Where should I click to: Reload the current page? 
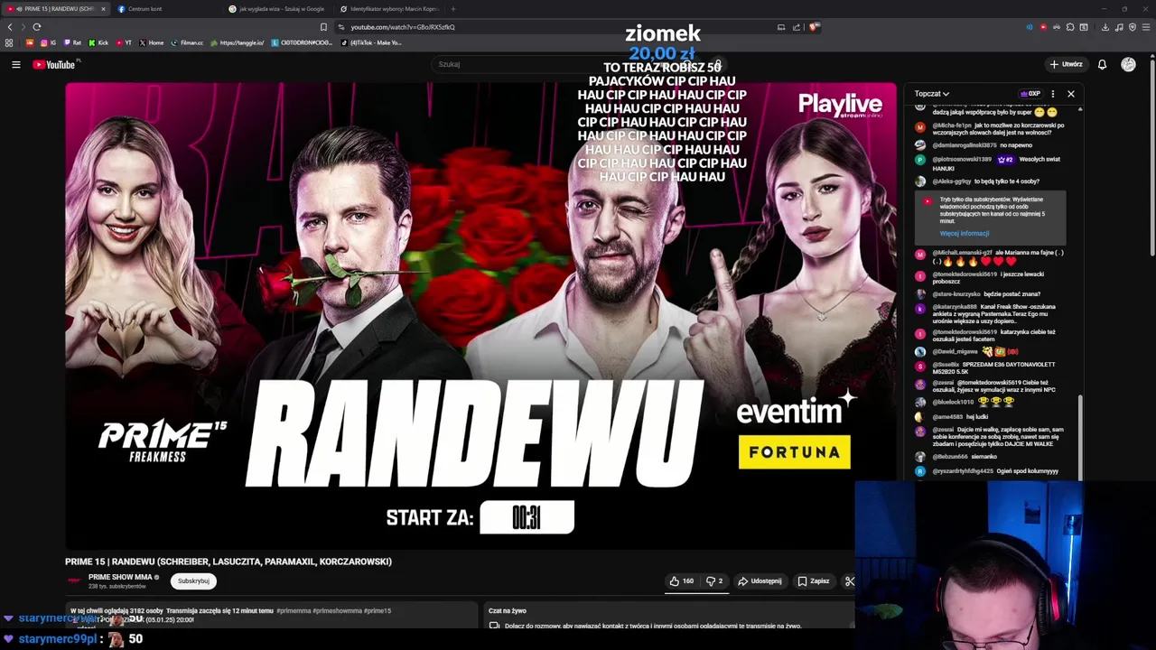(x=37, y=27)
